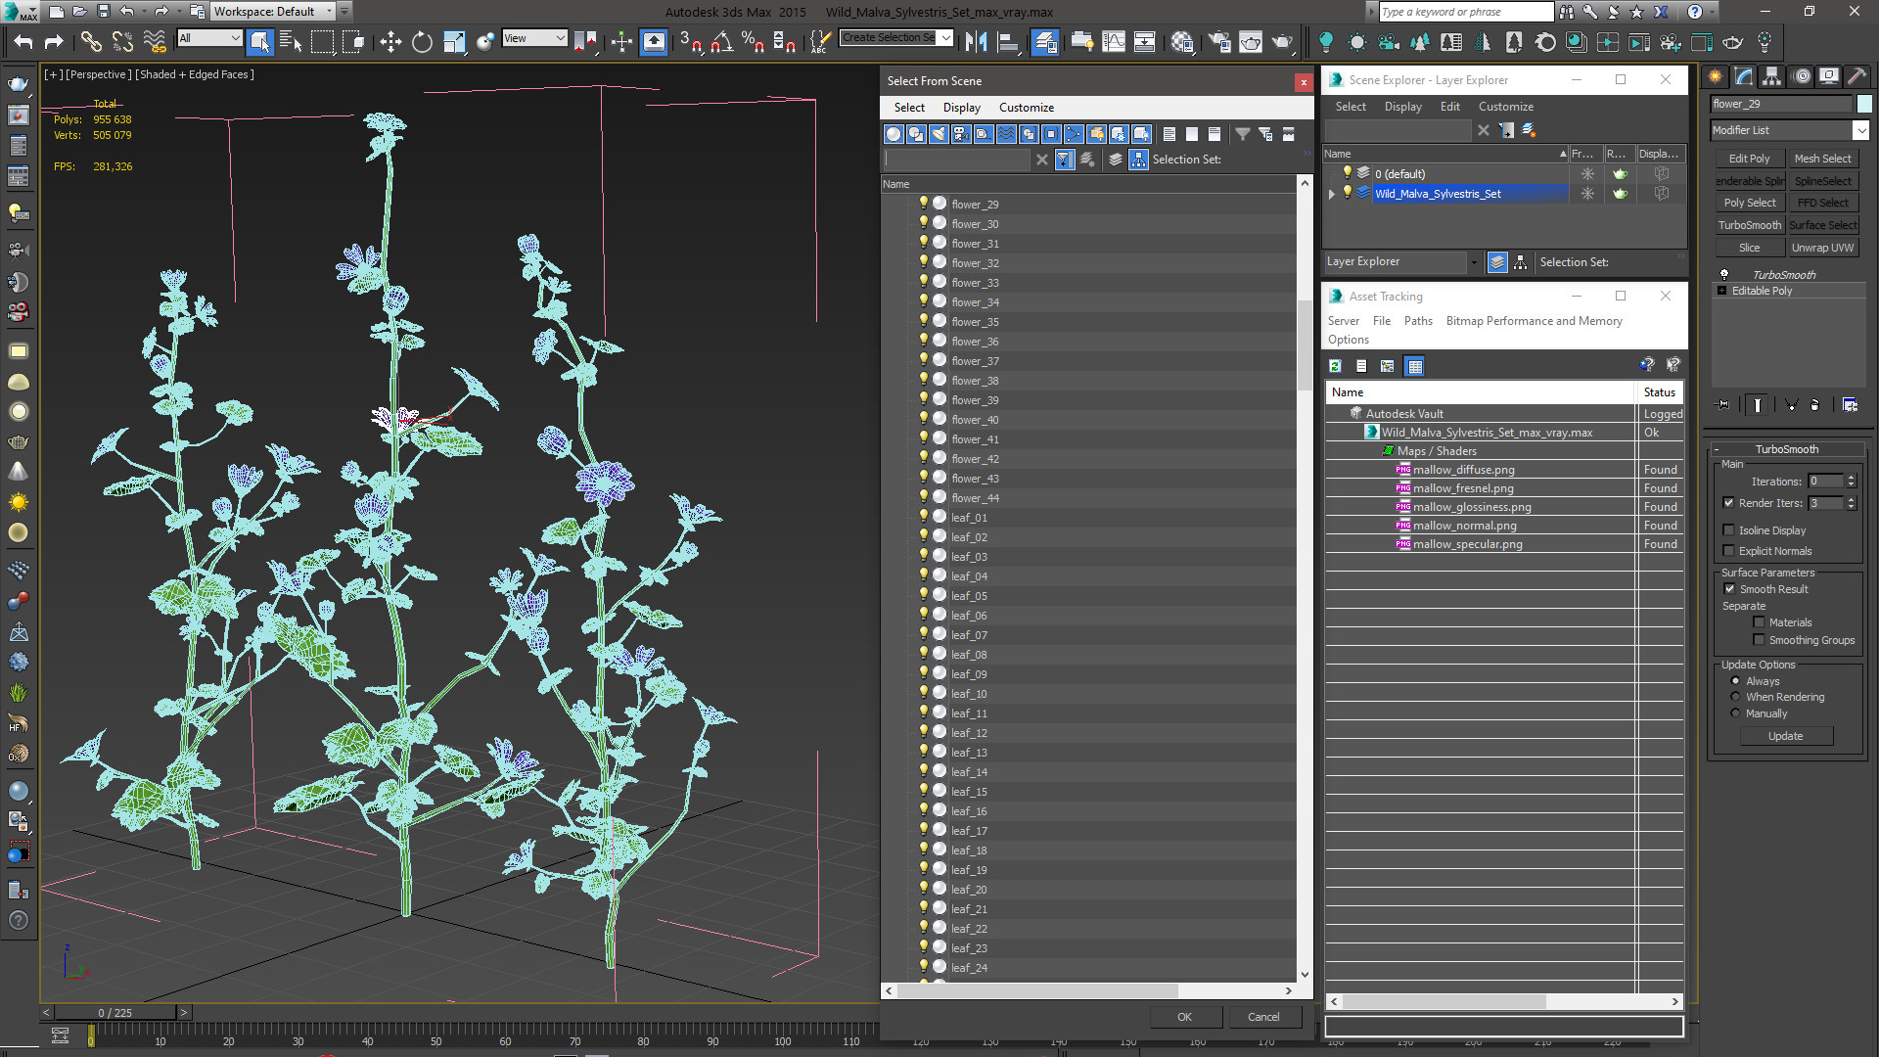Click the Edit Poly modifier button

coord(1749,159)
